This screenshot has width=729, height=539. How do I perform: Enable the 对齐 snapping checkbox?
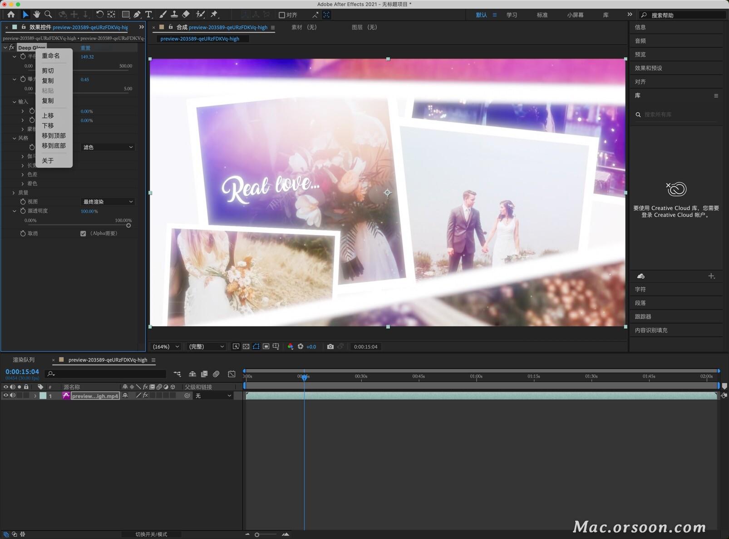pos(281,15)
